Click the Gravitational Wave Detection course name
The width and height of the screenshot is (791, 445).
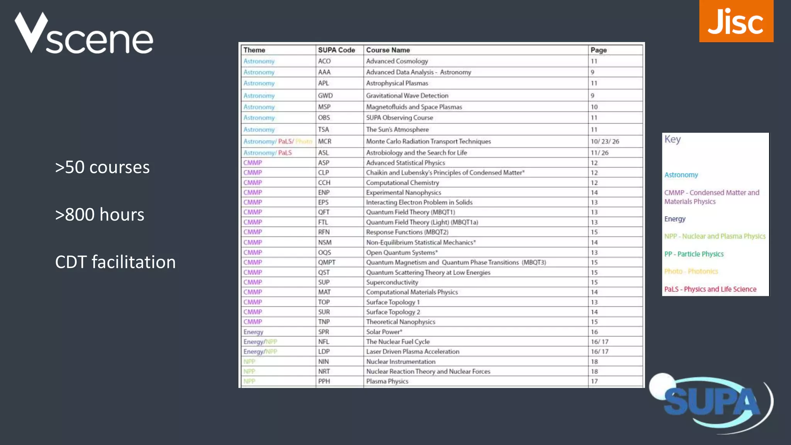coord(407,95)
